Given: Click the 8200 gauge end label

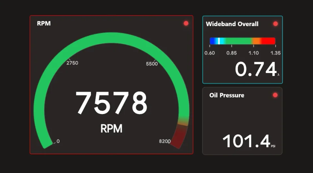Looking at the screenshot, I should click(x=165, y=141).
